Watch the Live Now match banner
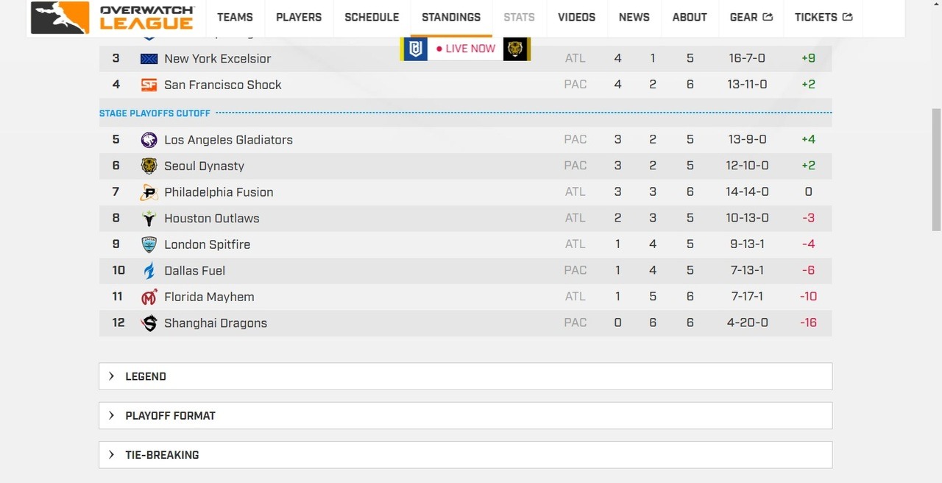 tap(465, 49)
